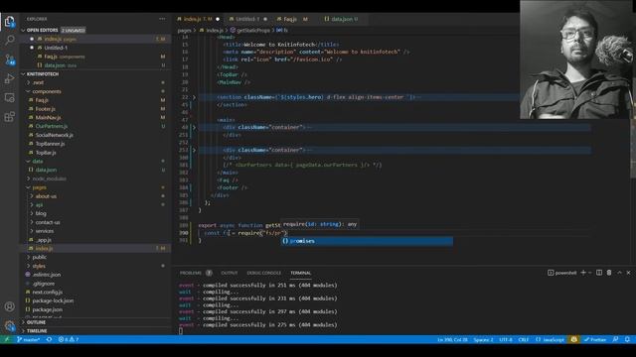Collapse the Open Editors section
This screenshot has width=636, height=357.
coord(23,30)
